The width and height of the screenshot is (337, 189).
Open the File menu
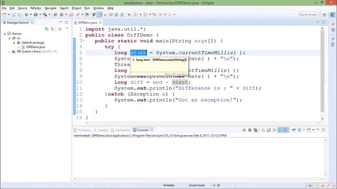[x=4, y=8]
